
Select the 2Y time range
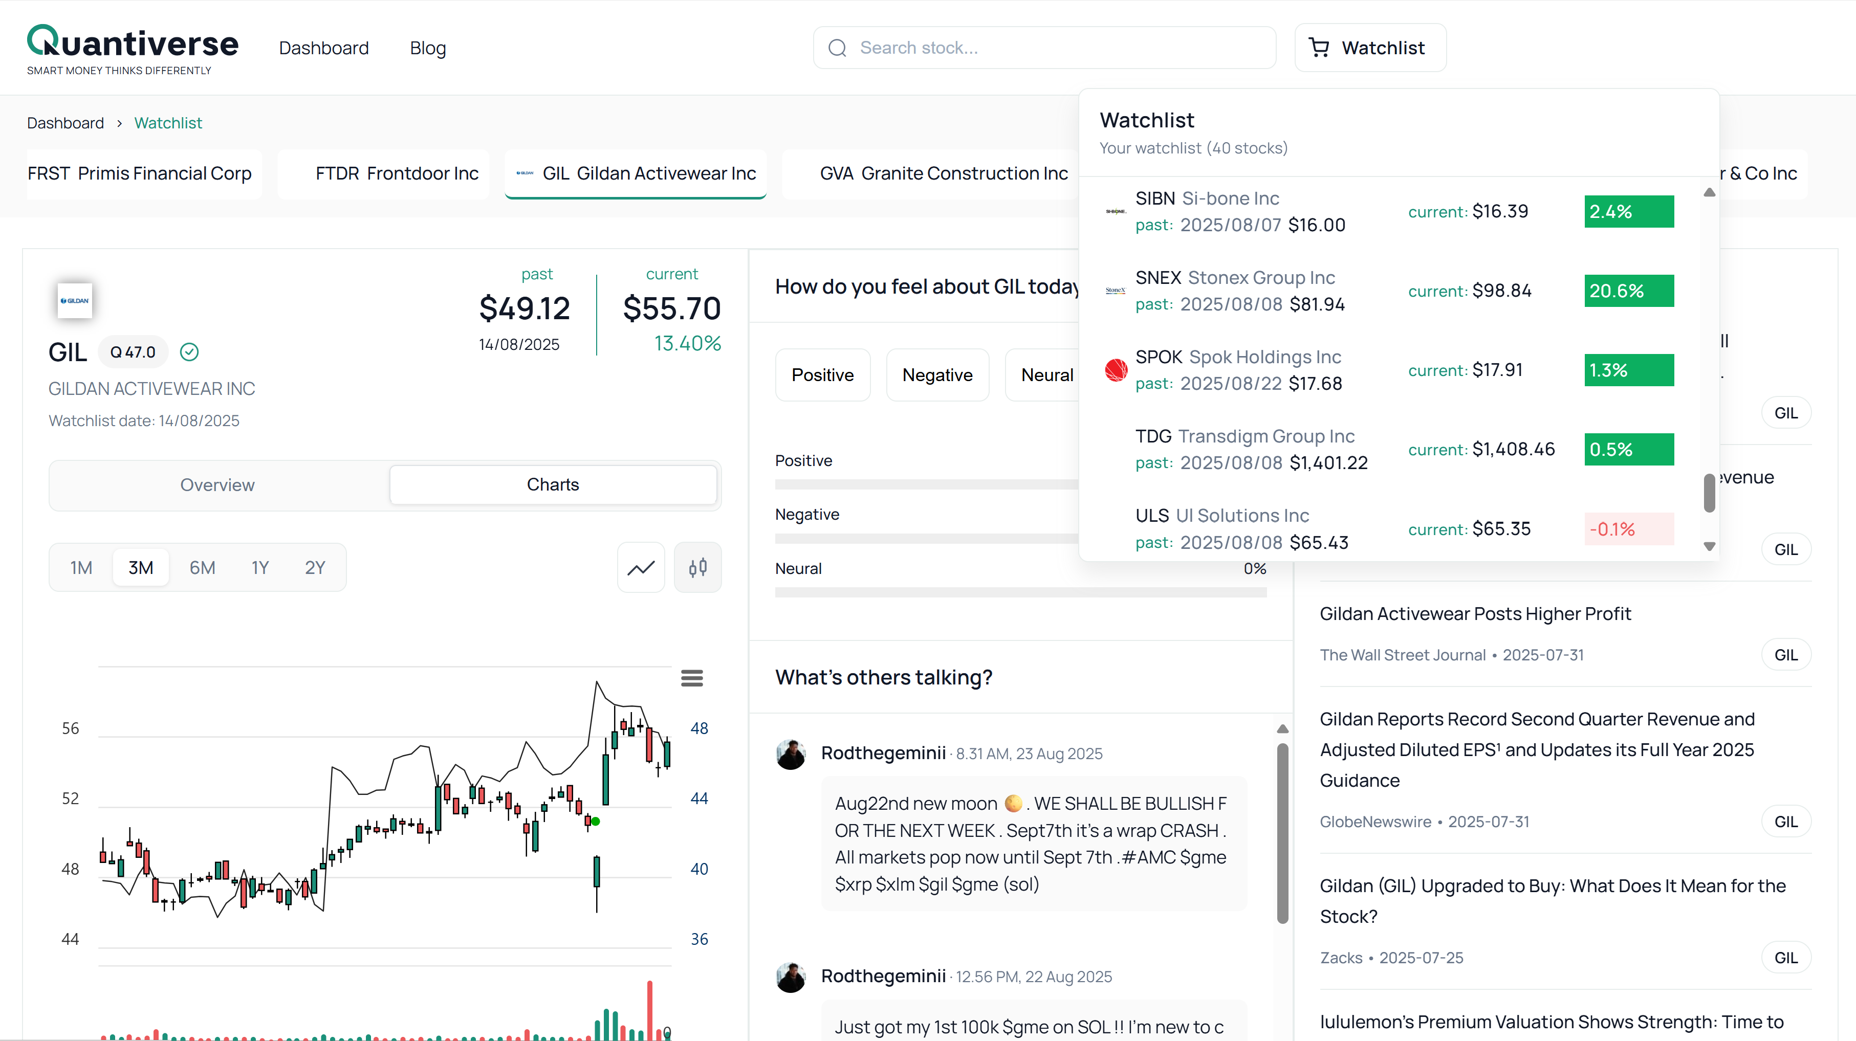pyautogui.click(x=315, y=568)
